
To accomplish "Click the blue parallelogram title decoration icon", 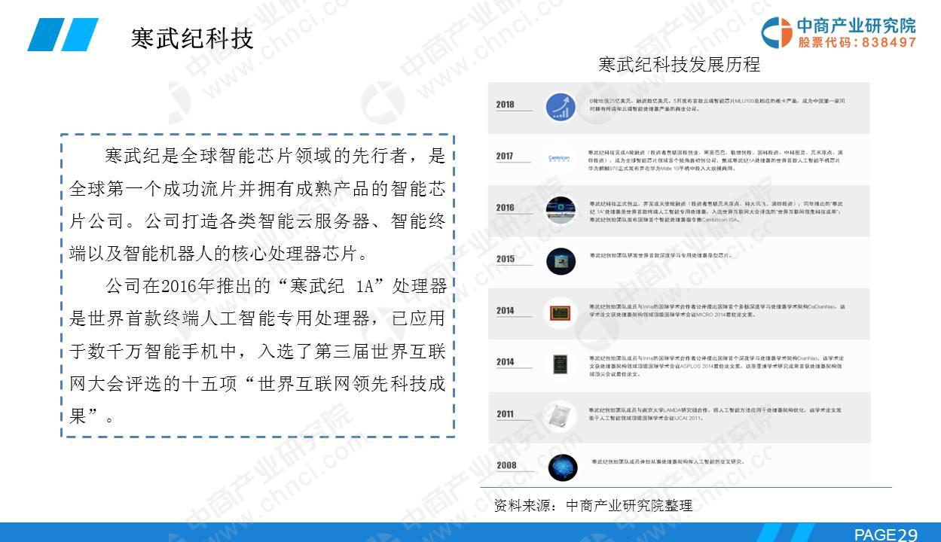I will pyautogui.click(x=63, y=35).
